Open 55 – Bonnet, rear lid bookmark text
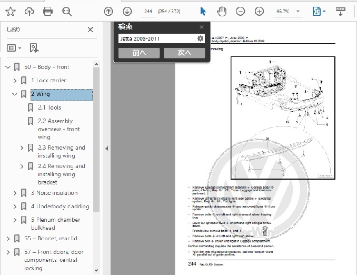This screenshot has height=275, width=357. [x=51, y=238]
